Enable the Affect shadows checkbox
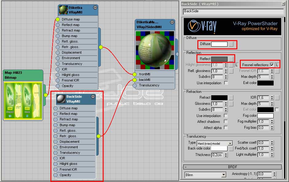 point(226,122)
